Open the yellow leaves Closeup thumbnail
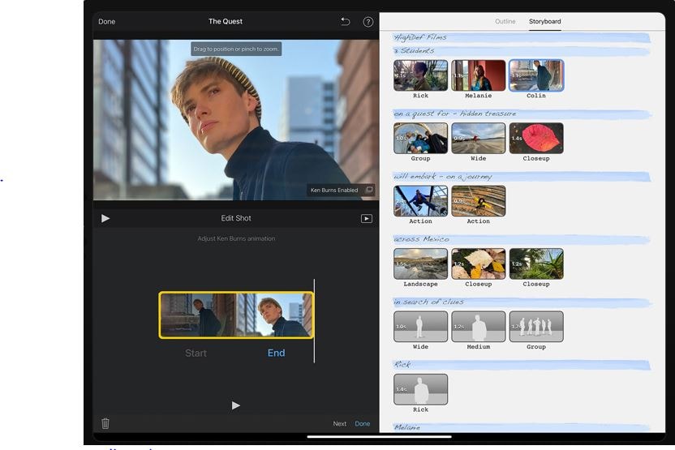This screenshot has height=450, width=675. click(x=479, y=264)
